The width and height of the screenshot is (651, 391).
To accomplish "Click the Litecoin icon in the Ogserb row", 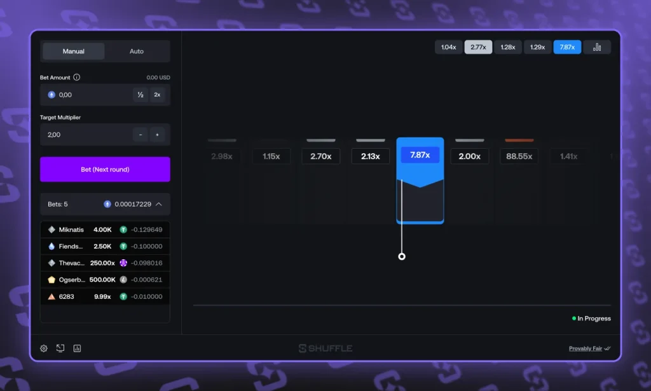I will tap(123, 280).
